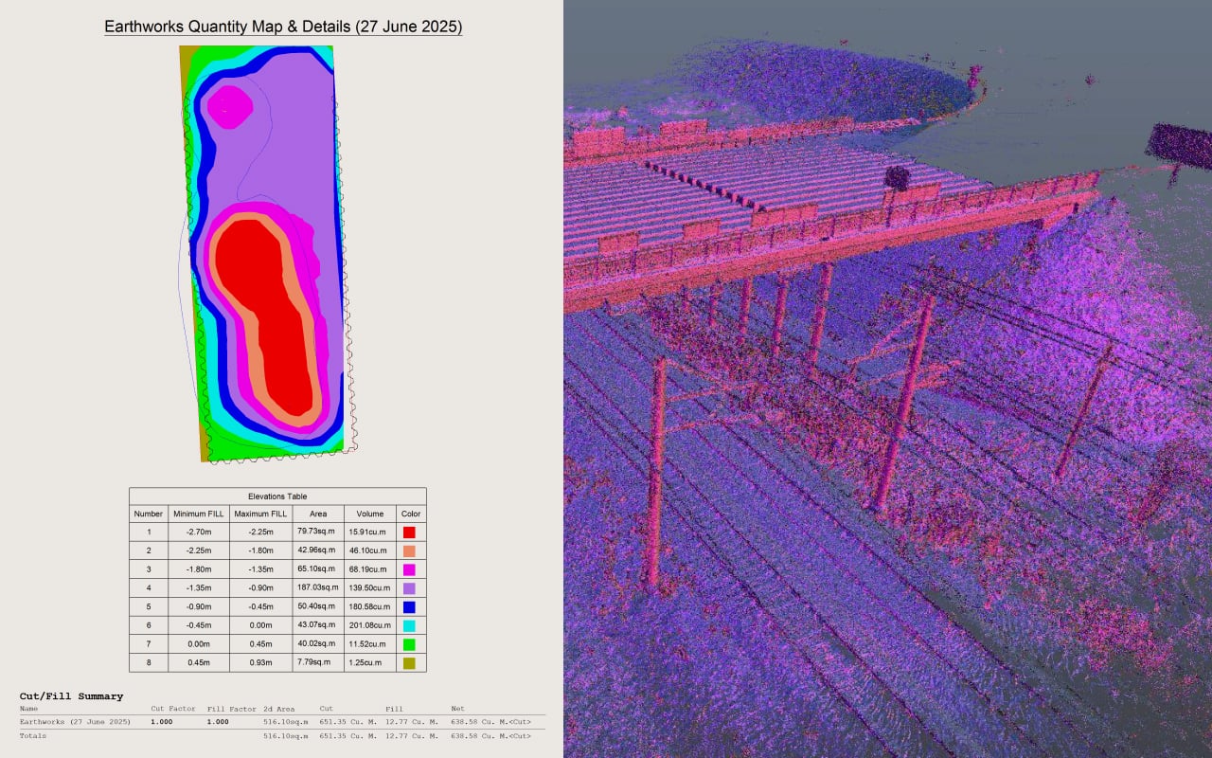Select the '79.73sq.m' area cell
The image size is (1212, 758).
pyautogui.click(x=317, y=532)
